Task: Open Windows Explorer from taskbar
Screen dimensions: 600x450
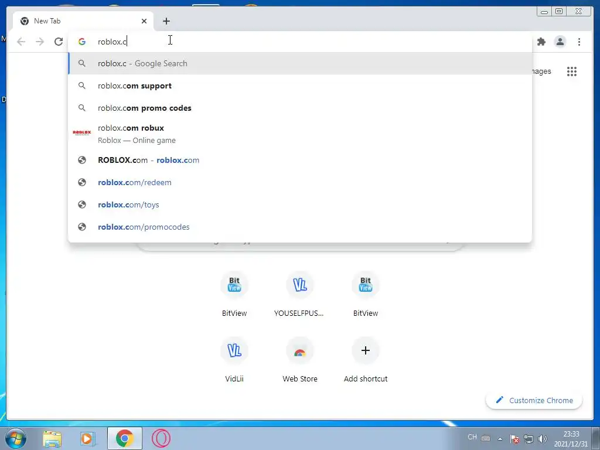Action: pos(52,438)
